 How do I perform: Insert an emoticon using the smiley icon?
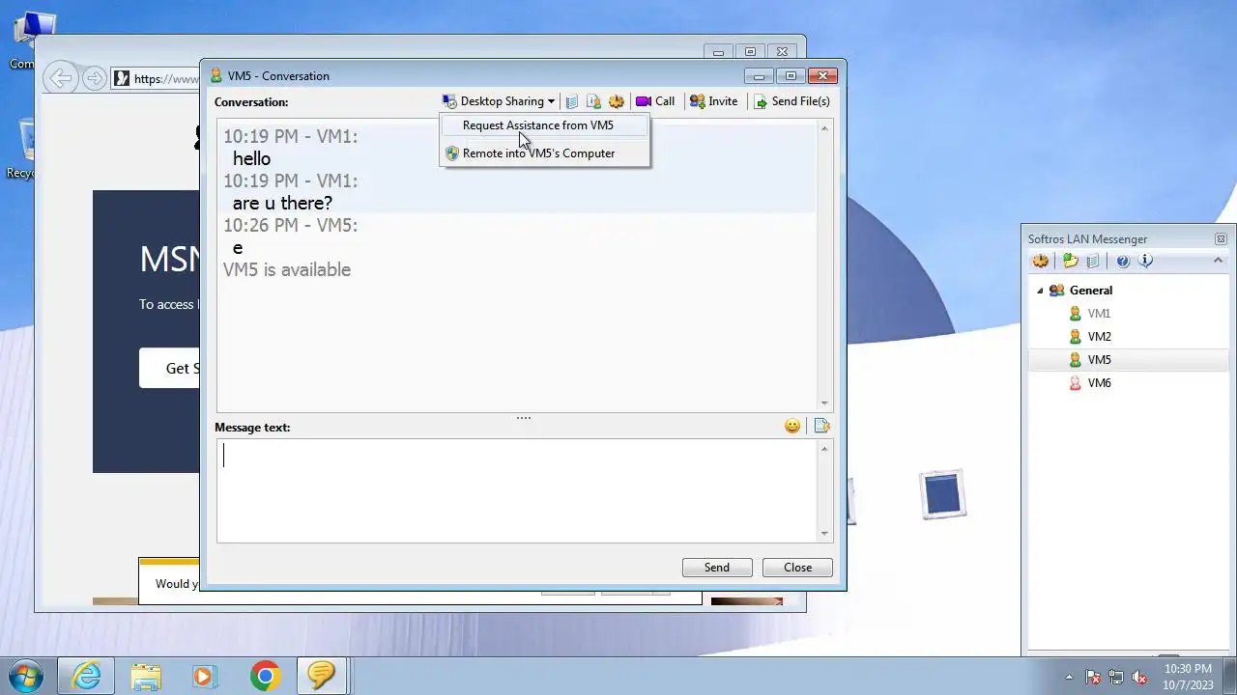(792, 426)
